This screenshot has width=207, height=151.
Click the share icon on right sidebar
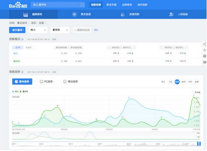(205, 44)
